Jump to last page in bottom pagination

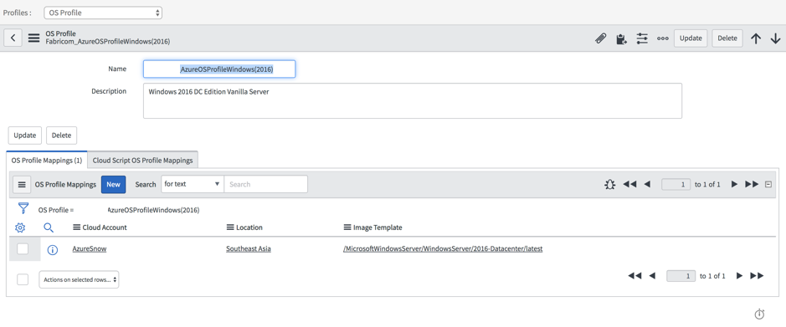(x=757, y=276)
